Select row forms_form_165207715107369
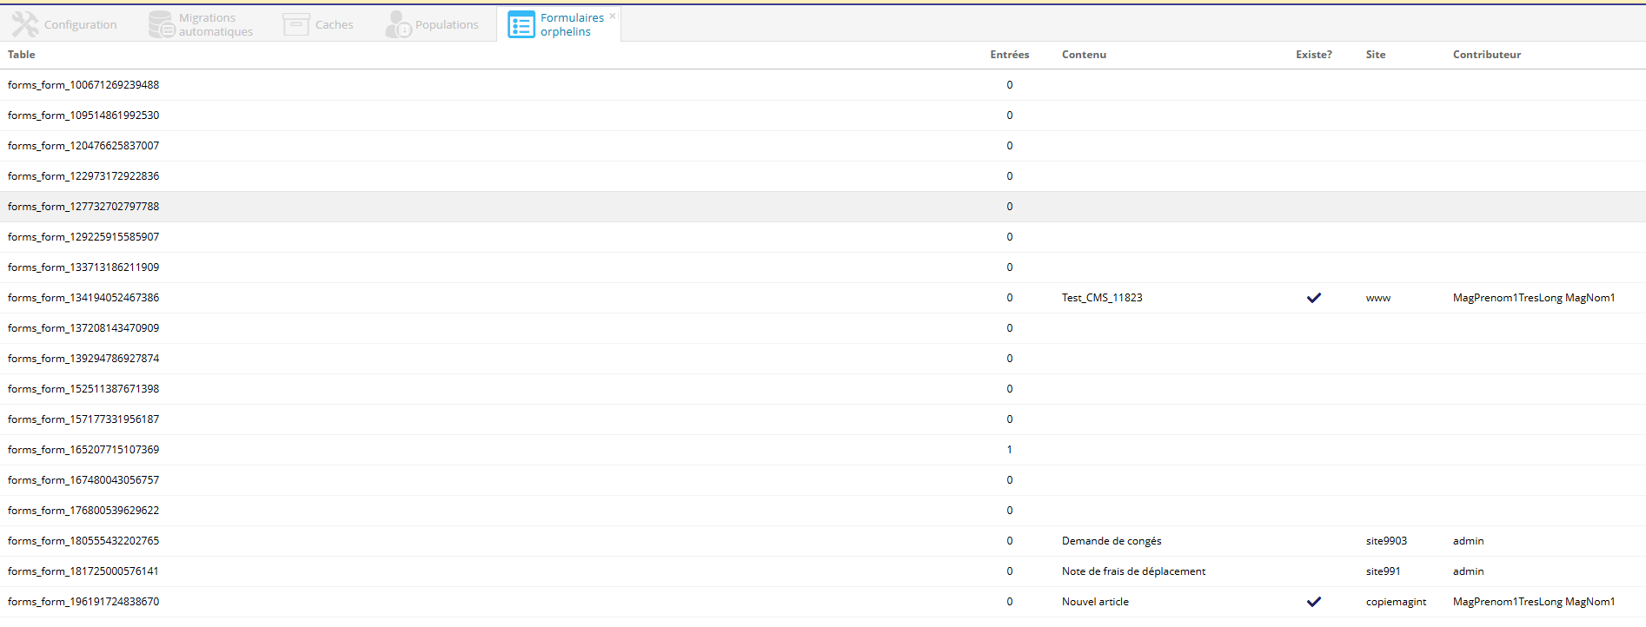The height and width of the screenshot is (627, 1646). [83, 450]
